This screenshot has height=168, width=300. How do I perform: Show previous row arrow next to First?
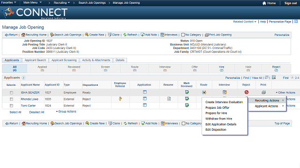pos(292,77)
